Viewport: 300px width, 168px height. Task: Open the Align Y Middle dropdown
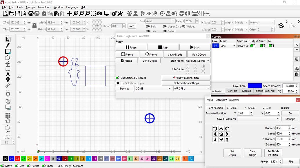241,30
